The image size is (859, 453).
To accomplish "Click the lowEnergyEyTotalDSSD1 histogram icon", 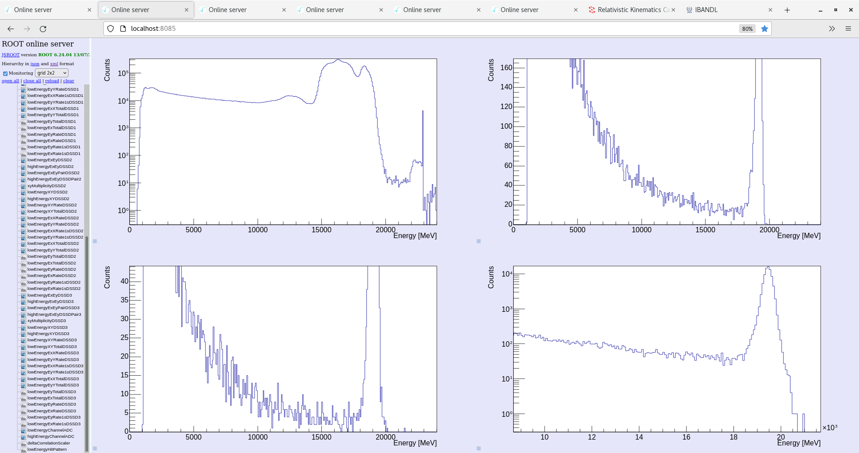I will tap(23, 122).
